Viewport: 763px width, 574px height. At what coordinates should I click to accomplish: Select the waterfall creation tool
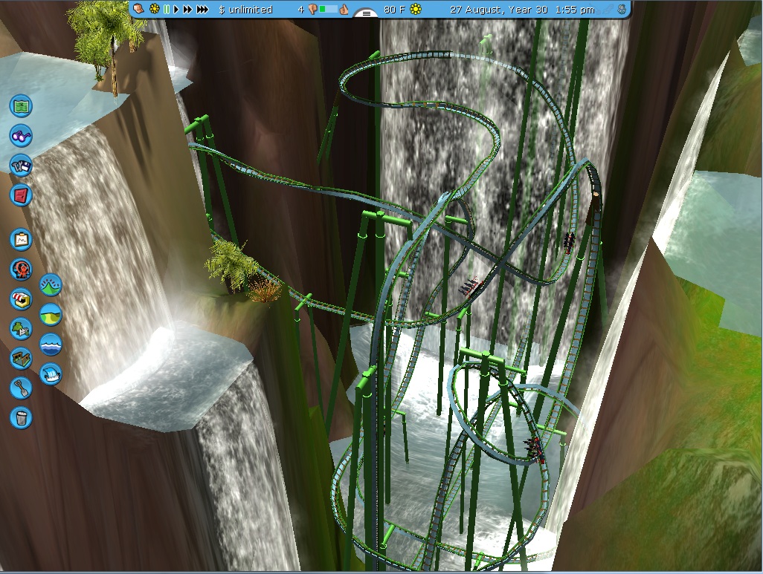tap(51, 374)
